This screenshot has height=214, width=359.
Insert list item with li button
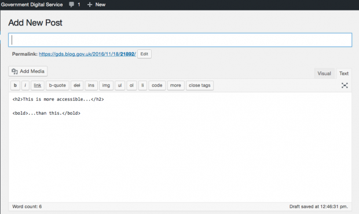(x=142, y=85)
